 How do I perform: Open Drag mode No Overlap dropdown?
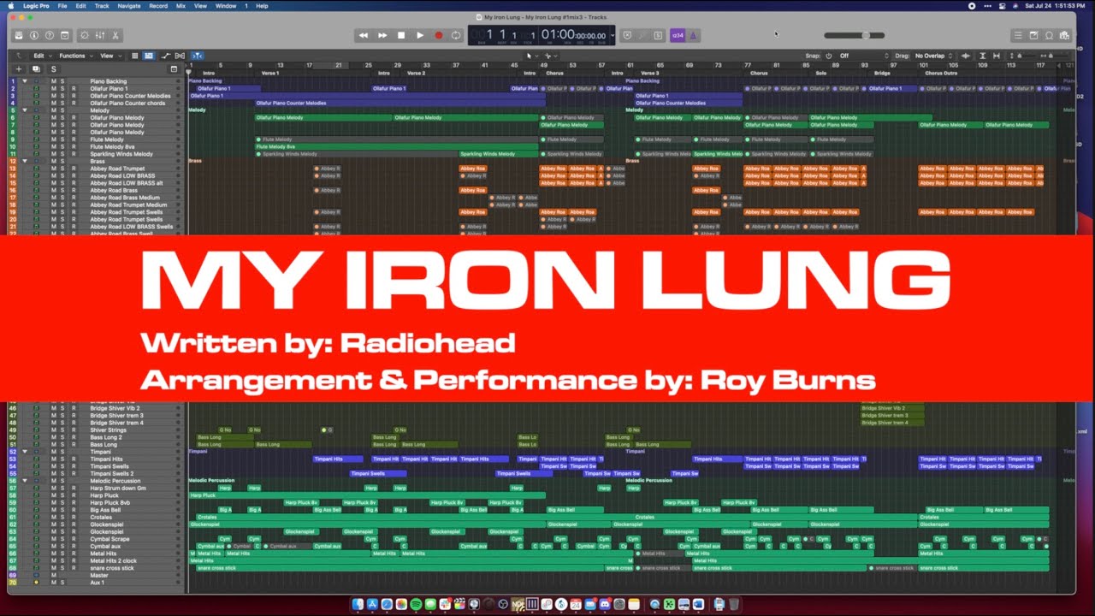[x=934, y=56]
